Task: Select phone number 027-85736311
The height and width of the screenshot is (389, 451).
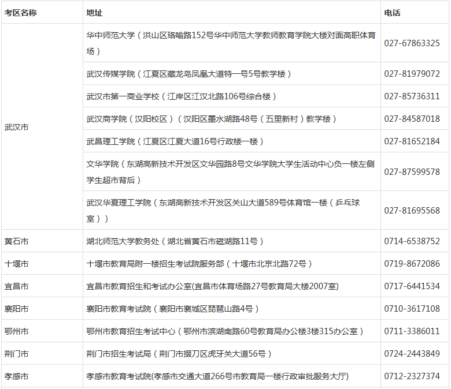Action: point(412,96)
